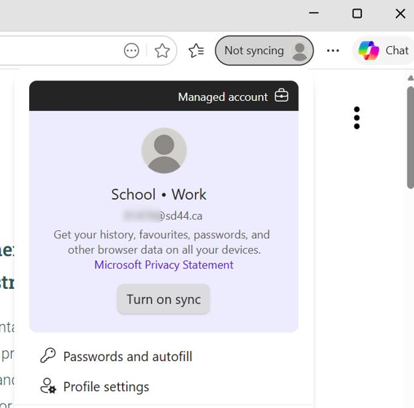Viewport: 414px width, 408px height.
Task: Click the scrollbar up arrow
Action: coord(410,78)
